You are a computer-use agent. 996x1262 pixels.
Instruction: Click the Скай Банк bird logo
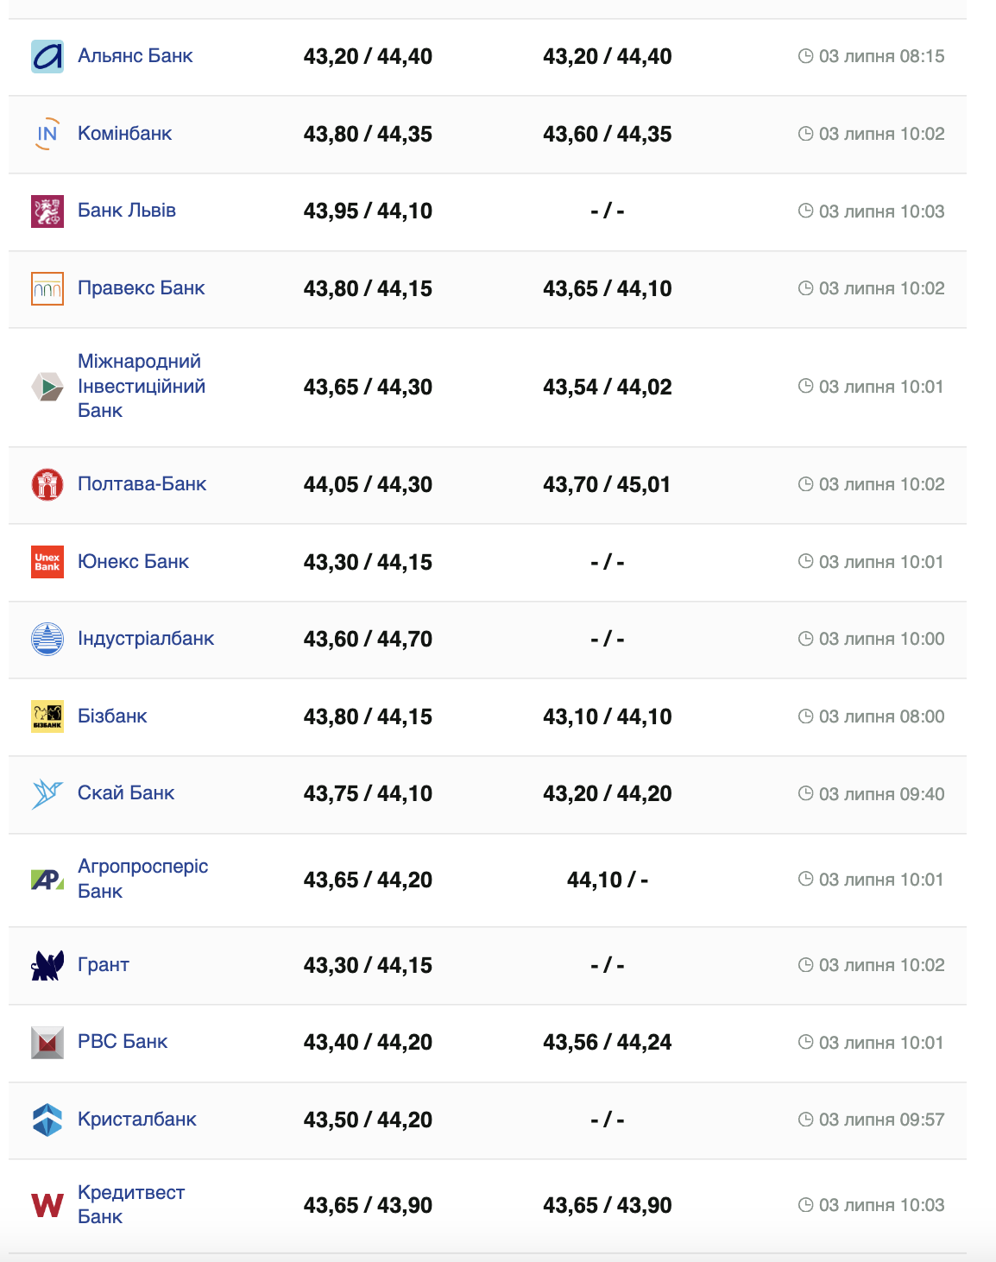pos(47,793)
